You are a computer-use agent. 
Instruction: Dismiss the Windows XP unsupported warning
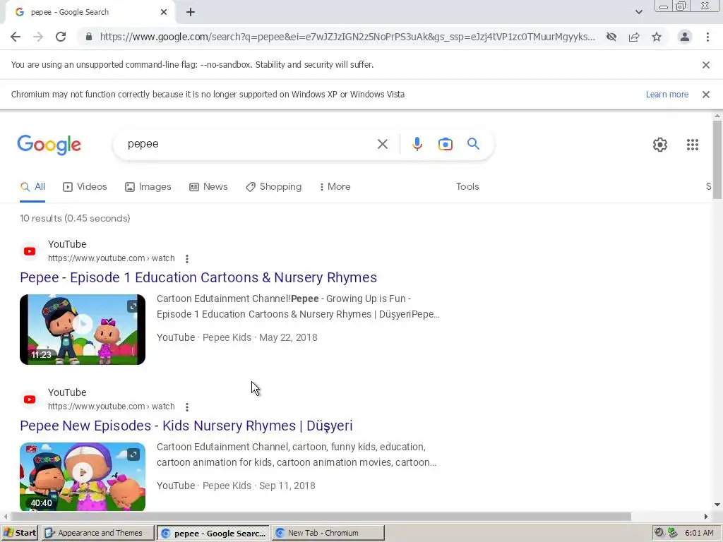[x=706, y=95]
